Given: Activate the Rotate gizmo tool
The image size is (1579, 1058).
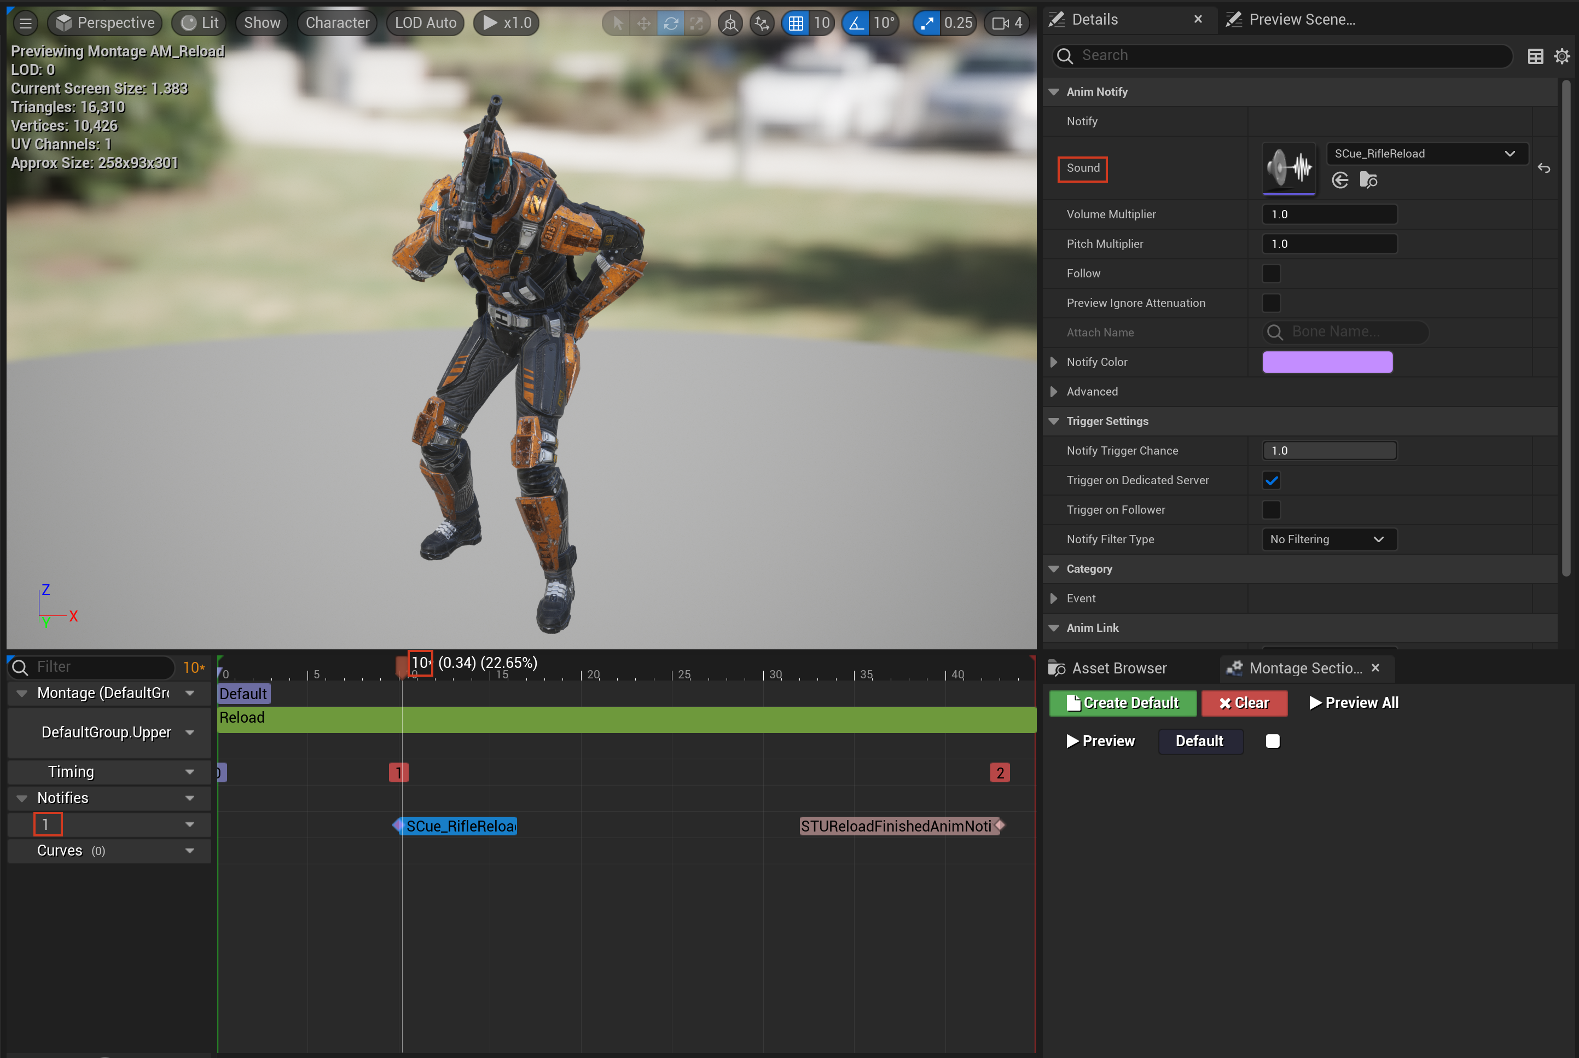Looking at the screenshot, I should click(x=671, y=23).
